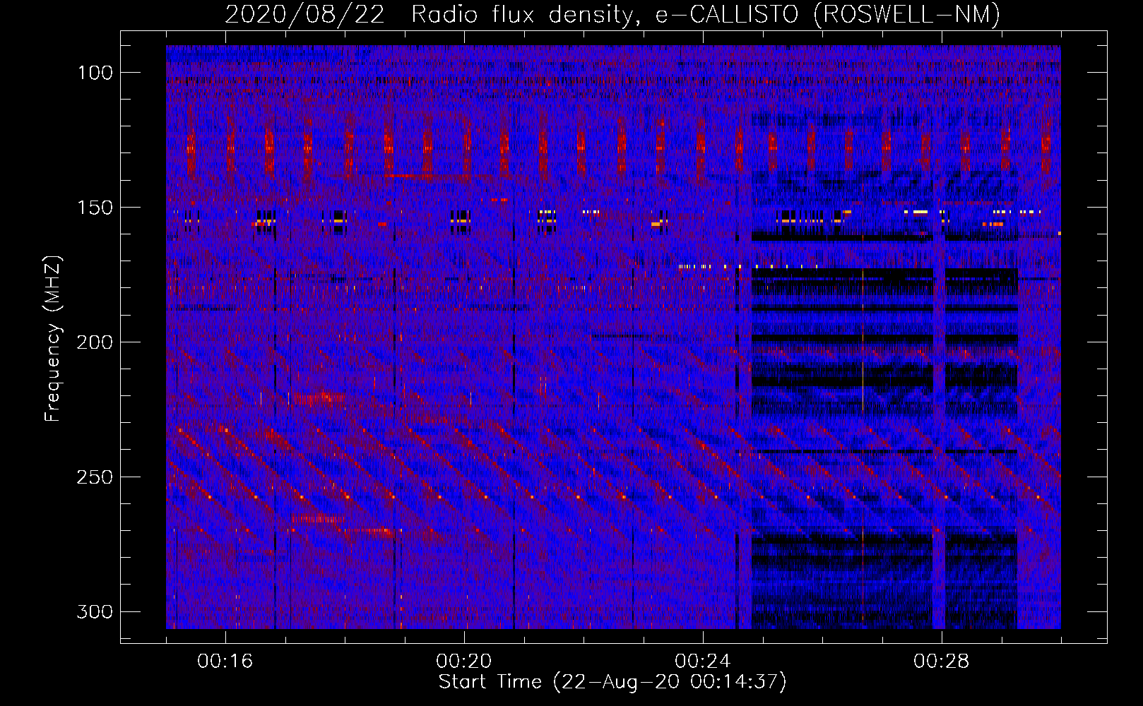Click the x-axis time label '00:20'
The height and width of the screenshot is (706, 1143).
(464, 662)
